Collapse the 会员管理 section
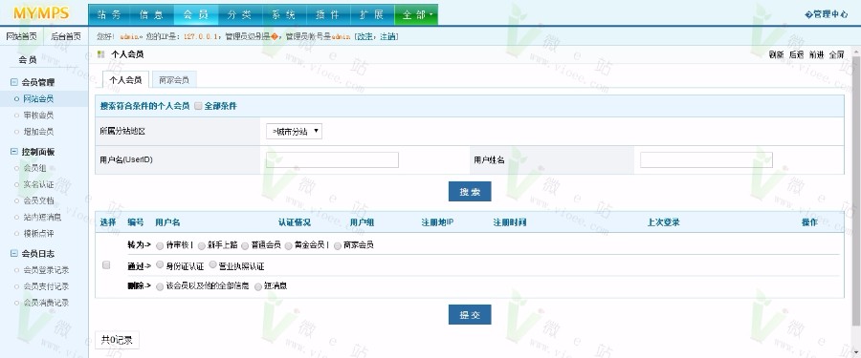Image resolution: width=861 pixels, height=358 pixels. pyautogui.click(x=14, y=83)
